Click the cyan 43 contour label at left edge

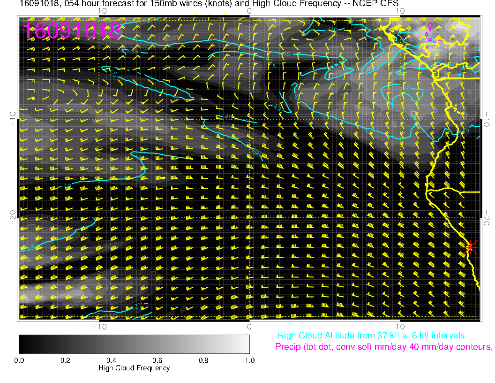pyautogui.click(x=31, y=248)
